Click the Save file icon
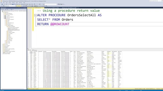Screen dimensions: 163x91 12,4
